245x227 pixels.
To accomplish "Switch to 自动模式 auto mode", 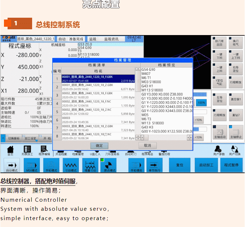I will click(12, 165).
